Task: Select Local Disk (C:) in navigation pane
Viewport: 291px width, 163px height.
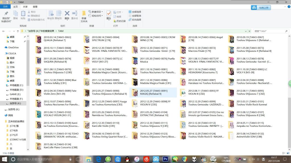Action: (x=16, y=85)
